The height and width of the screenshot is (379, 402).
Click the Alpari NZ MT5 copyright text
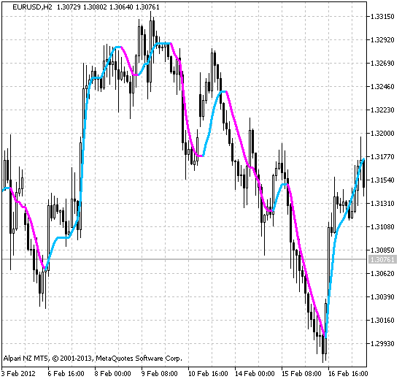coord(93,359)
